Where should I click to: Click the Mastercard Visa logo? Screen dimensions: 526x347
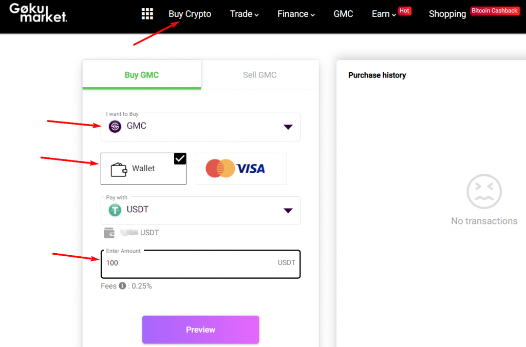pos(235,168)
